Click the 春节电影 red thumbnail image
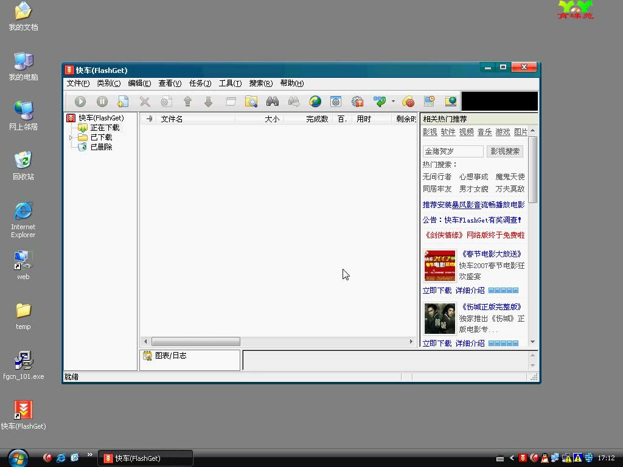 (440, 266)
